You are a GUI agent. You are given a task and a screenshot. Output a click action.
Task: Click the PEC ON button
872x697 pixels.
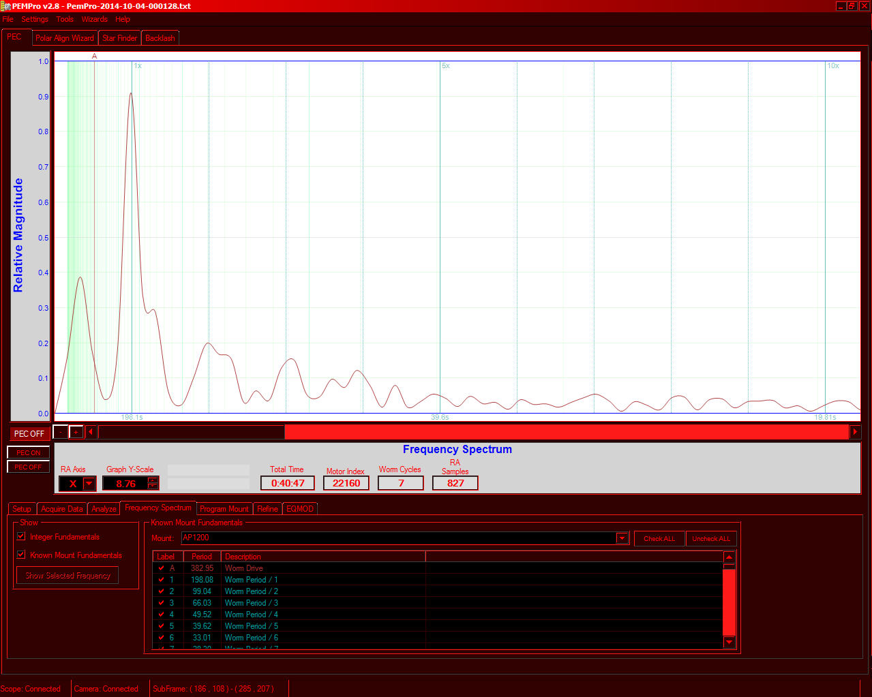point(29,452)
